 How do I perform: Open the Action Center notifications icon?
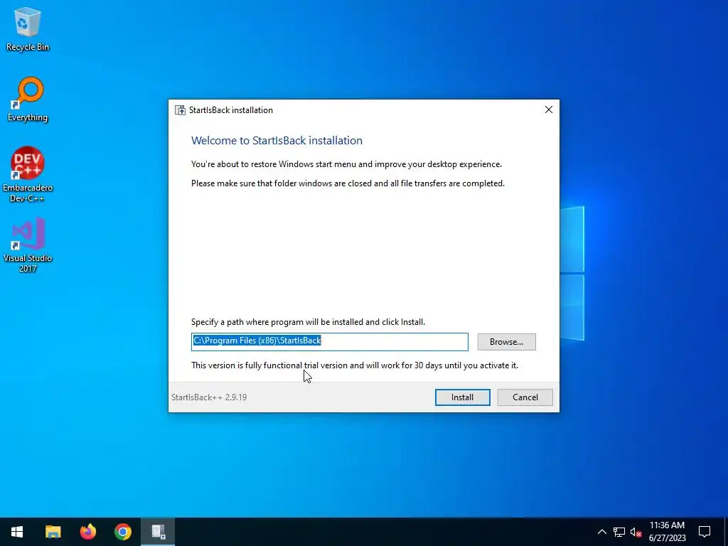(705, 532)
